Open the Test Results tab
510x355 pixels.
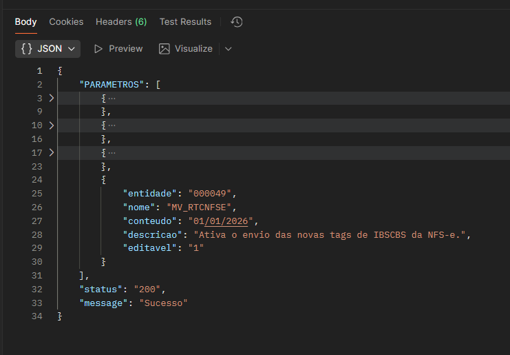(x=185, y=22)
